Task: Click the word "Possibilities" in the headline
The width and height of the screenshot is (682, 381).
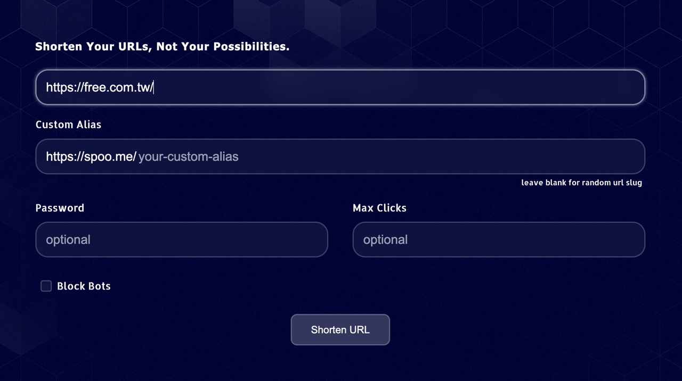Action: (x=249, y=46)
